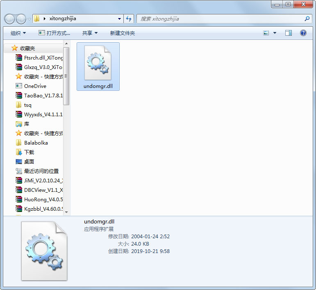Open the 共享 menu
This screenshot has height=290, width=316.
pyautogui.click(x=90, y=33)
